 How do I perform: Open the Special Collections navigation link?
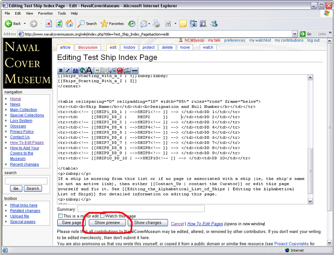pos(27,115)
